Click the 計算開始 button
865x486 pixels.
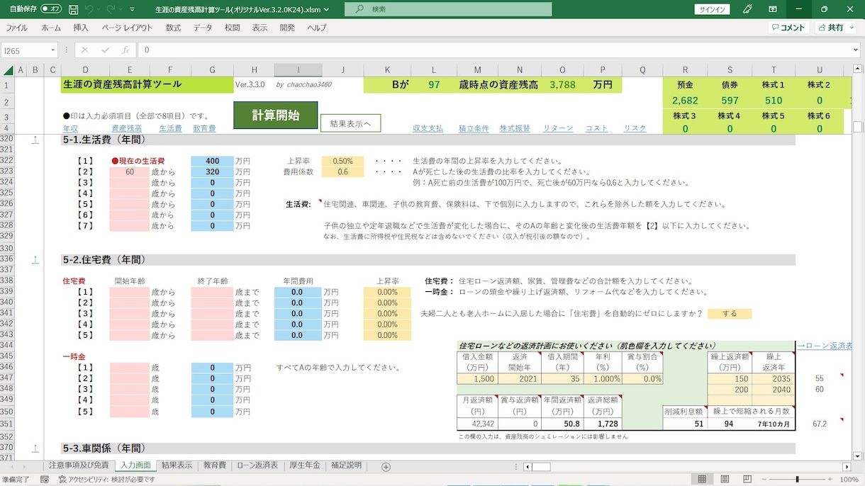275,115
